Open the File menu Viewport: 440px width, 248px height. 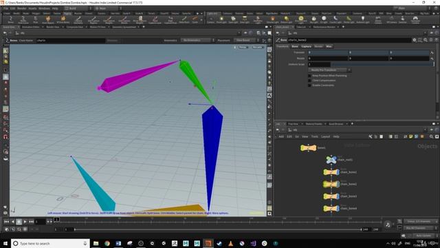click(x=5, y=8)
